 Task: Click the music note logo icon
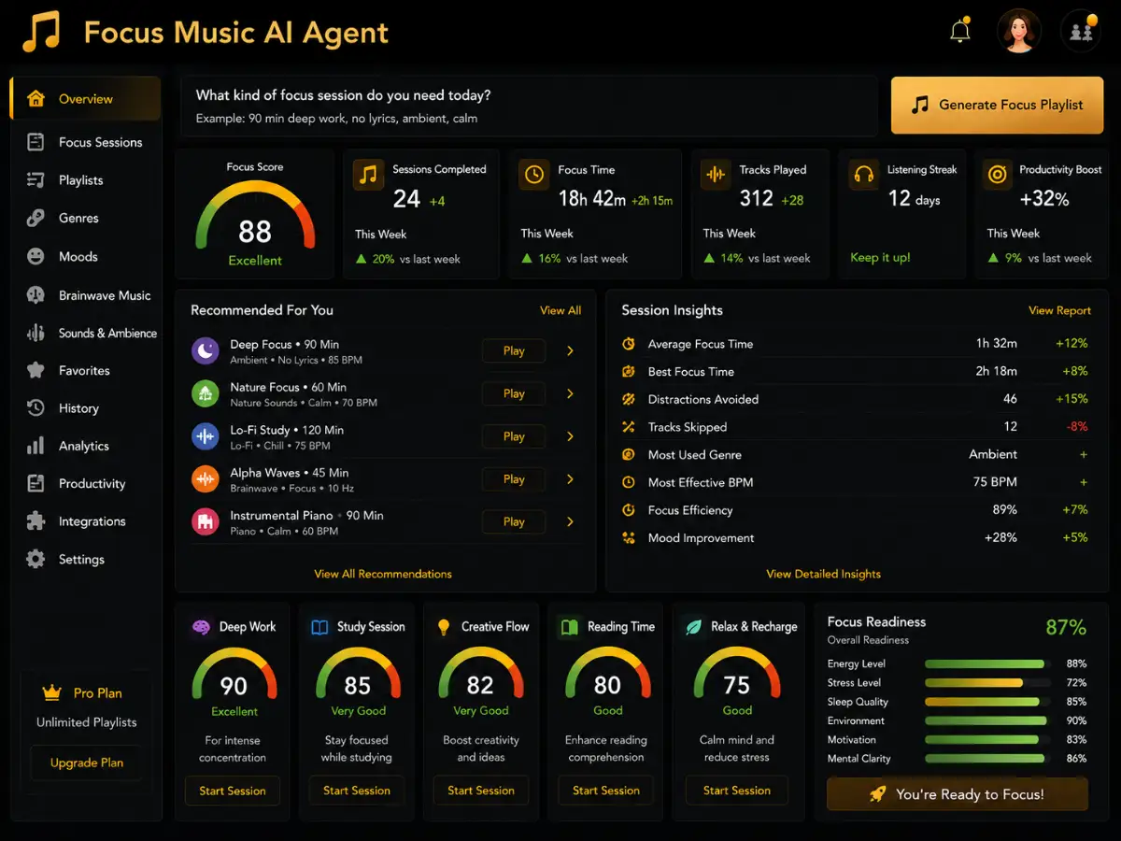41,32
